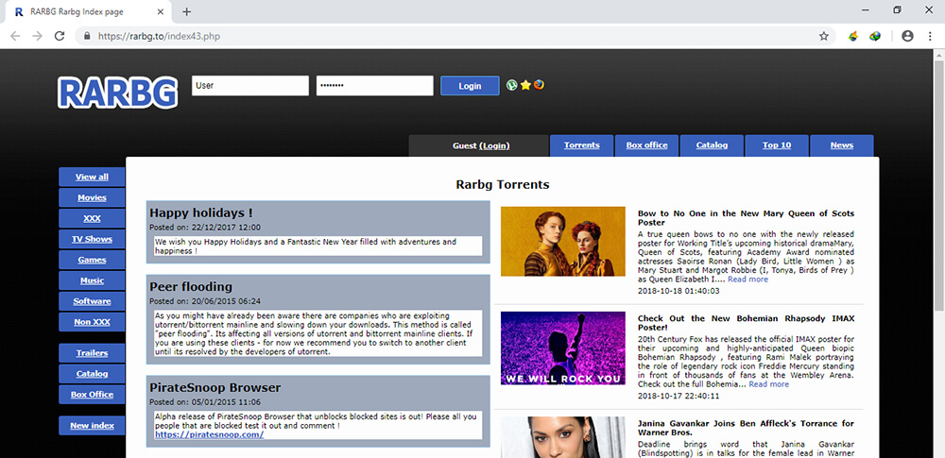Open the We Will Rock You poster thumbnail
This screenshot has width=945, height=458.
pyautogui.click(x=563, y=348)
